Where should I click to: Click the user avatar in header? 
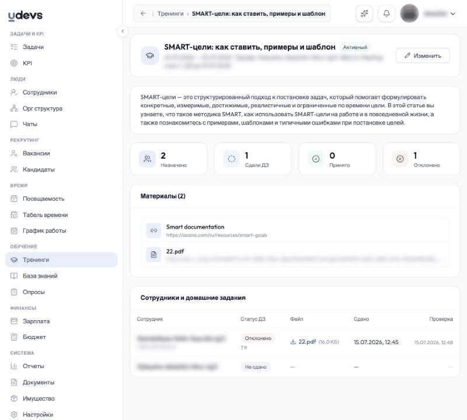click(x=409, y=13)
